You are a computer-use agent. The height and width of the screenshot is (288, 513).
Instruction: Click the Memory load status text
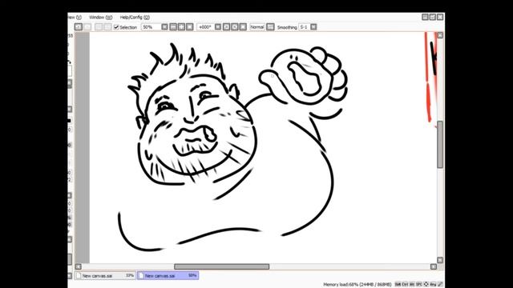(357, 285)
